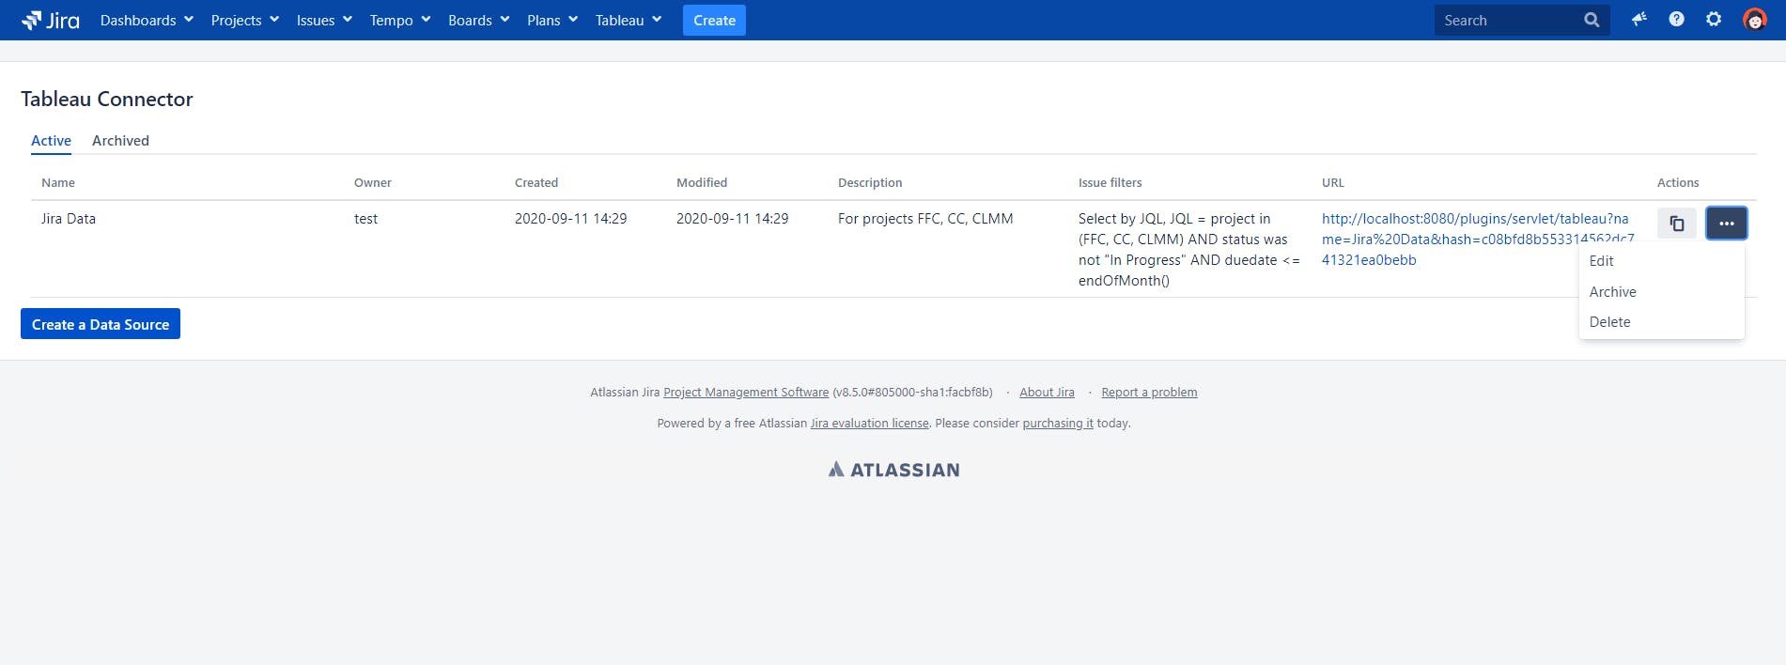Image resolution: width=1786 pixels, height=665 pixels.
Task: Choose Delete from the actions menu
Action: (x=1661, y=322)
